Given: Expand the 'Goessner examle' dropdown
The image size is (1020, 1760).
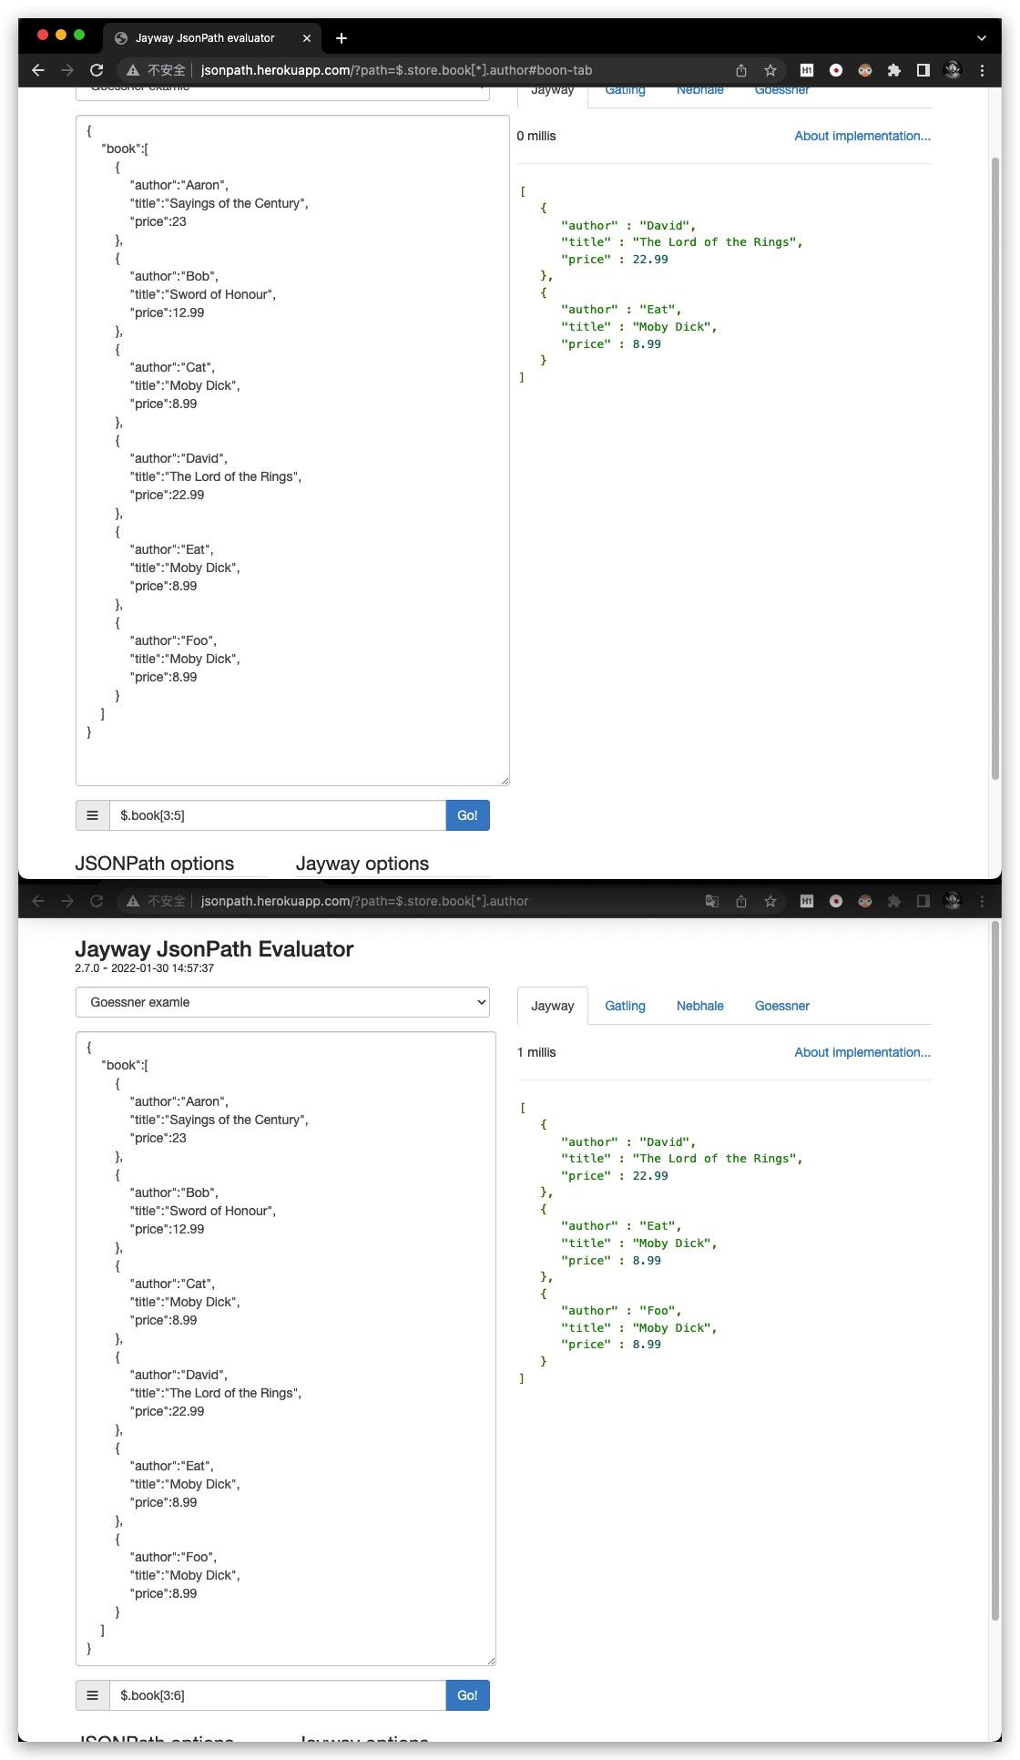Looking at the screenshot, I should (282, 1002).
